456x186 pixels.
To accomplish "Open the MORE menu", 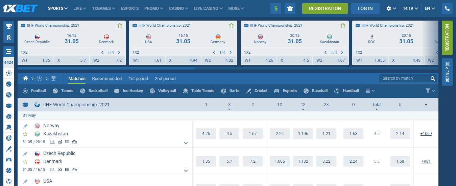I will pos(236,8).
